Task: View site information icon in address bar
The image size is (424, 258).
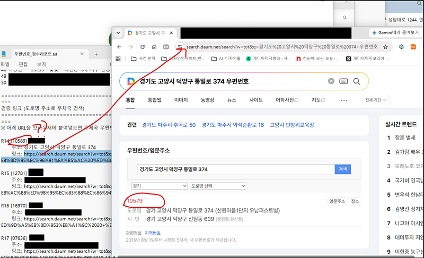Action: tap(180, 47)
